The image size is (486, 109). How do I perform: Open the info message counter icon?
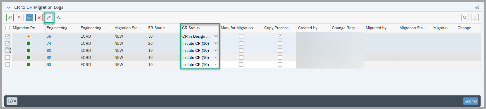[12, 101]
